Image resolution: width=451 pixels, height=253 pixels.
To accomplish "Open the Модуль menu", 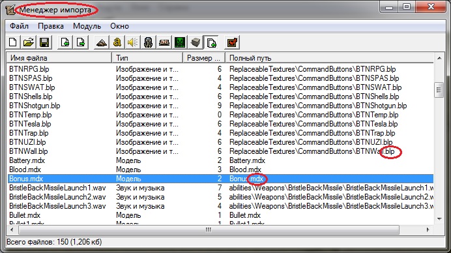I will coord(87,26).
